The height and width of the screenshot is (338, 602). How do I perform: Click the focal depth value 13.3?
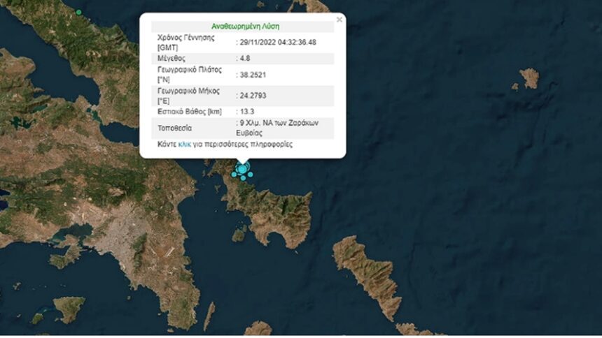248,111
